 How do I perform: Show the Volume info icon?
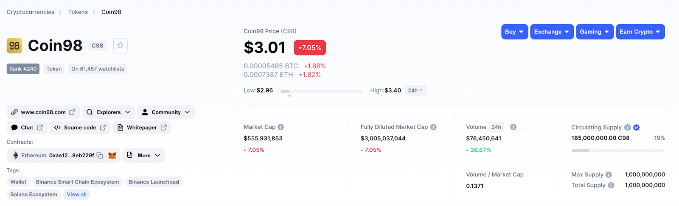click(x=513, y=127)
